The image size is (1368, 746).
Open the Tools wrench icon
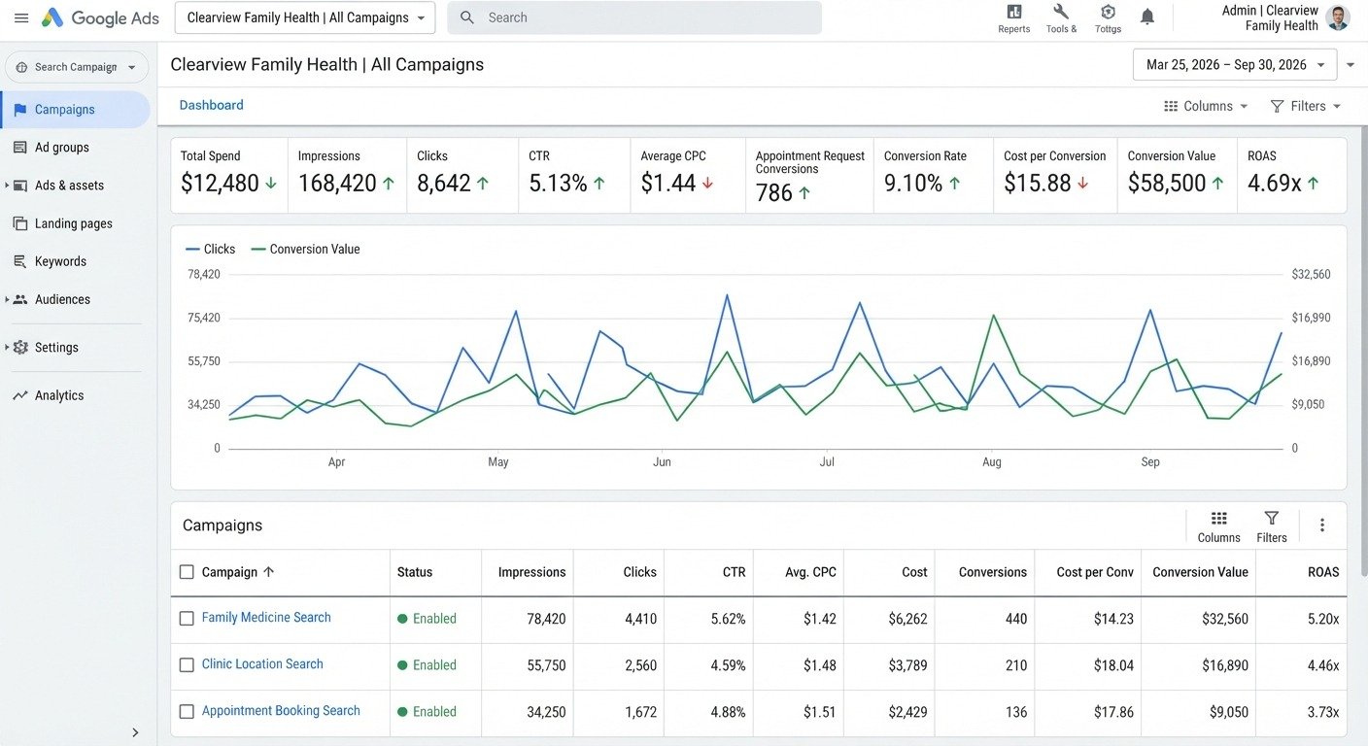[x=1061, y=13]
